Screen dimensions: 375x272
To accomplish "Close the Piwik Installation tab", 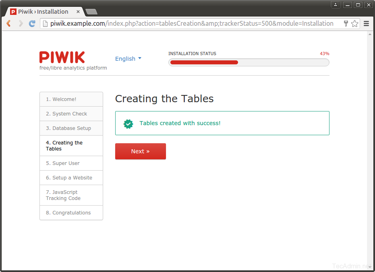I will coord(78,12).
